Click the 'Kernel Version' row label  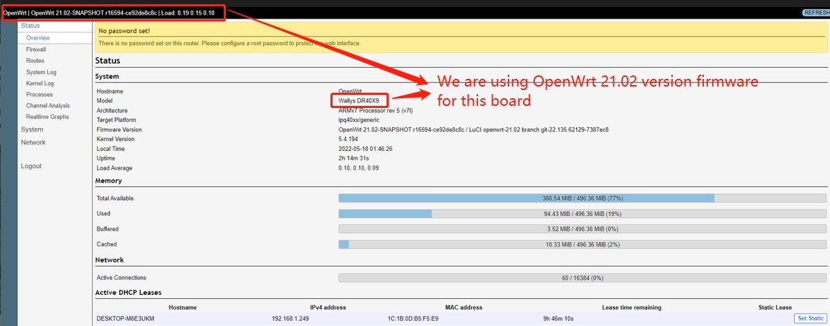point(116,139)
